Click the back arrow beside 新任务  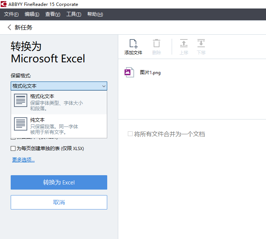[9, 27]
